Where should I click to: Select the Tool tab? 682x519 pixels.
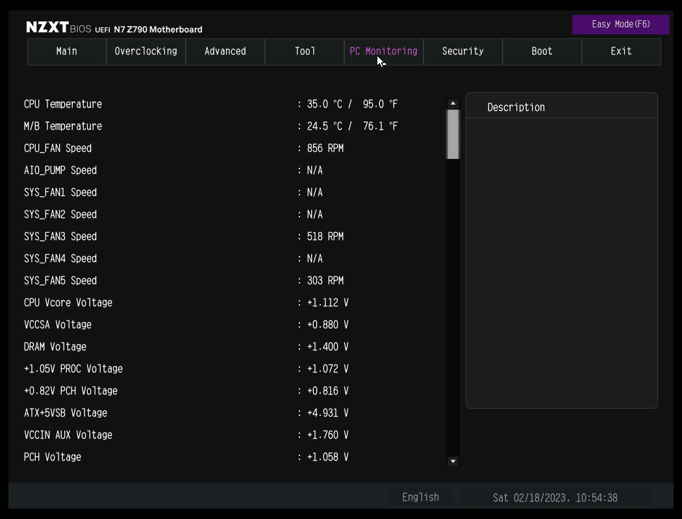click(305, 51)
